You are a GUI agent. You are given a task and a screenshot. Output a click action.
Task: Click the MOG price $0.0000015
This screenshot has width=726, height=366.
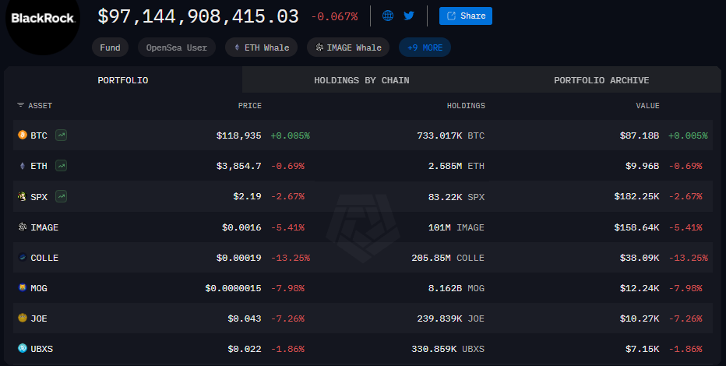click(233, 288)
